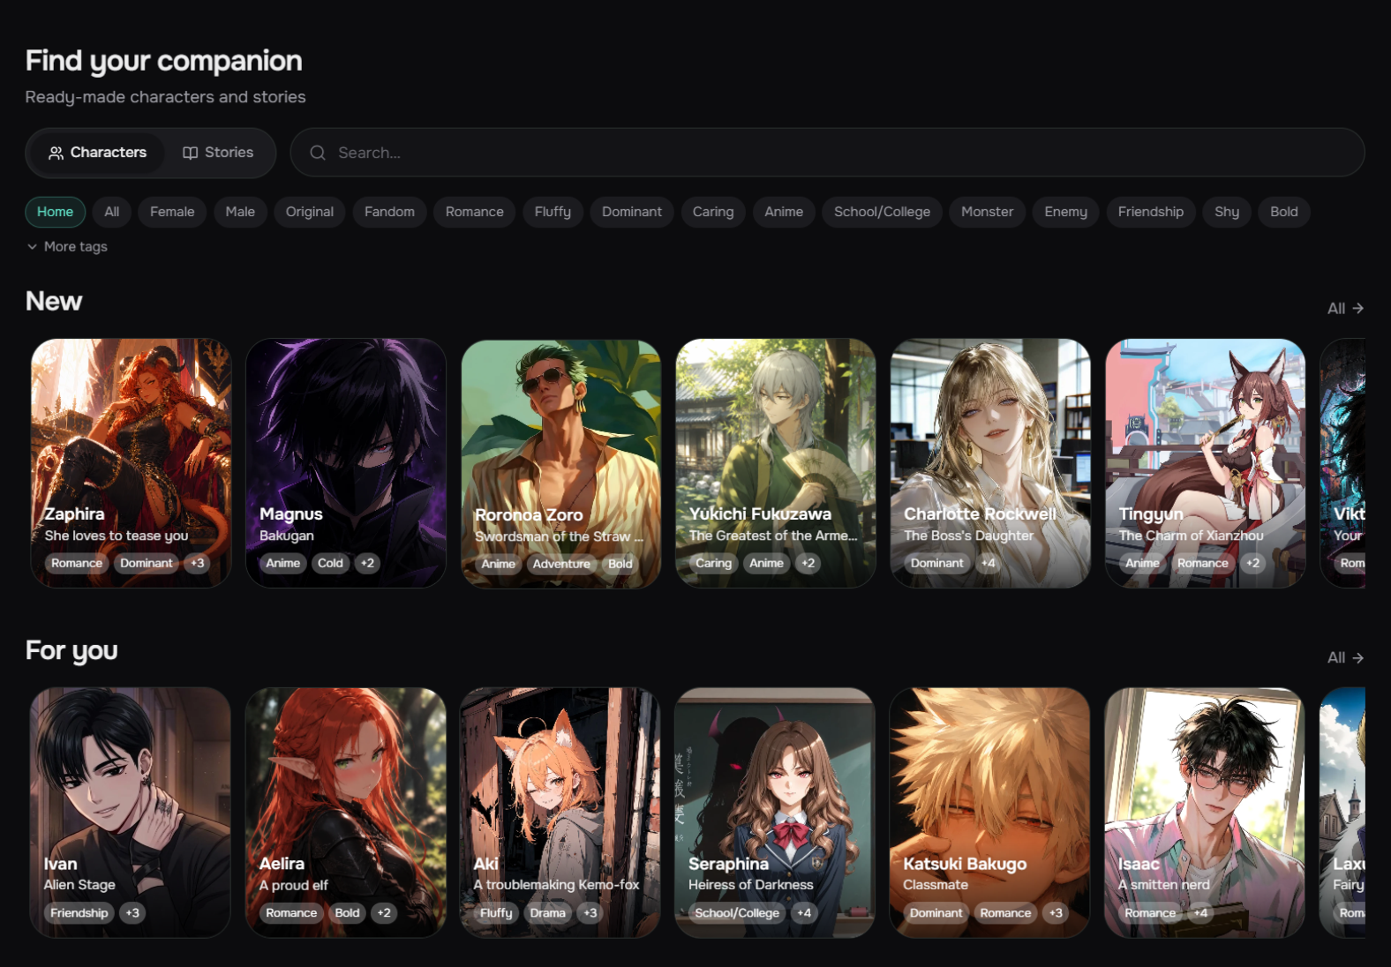Open All link for New section

1345,308
